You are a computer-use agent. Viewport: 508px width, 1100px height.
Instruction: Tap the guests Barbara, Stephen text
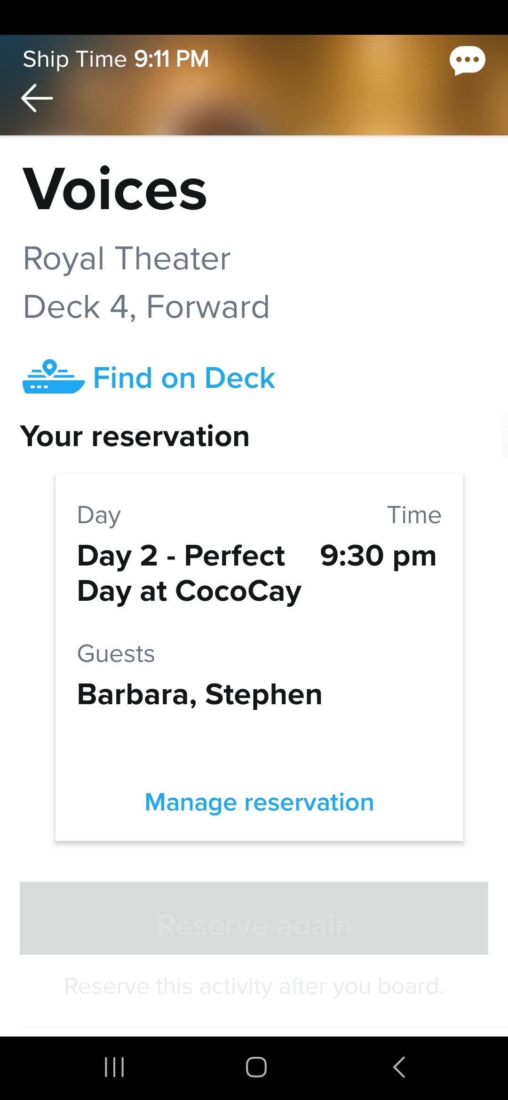(199, 694)
